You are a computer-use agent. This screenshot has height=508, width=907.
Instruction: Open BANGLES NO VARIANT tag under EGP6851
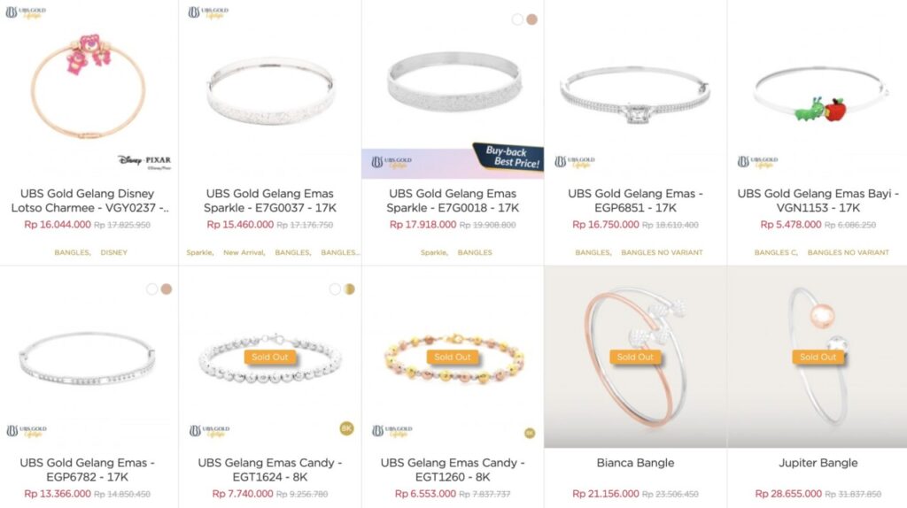tap(662, 252)
